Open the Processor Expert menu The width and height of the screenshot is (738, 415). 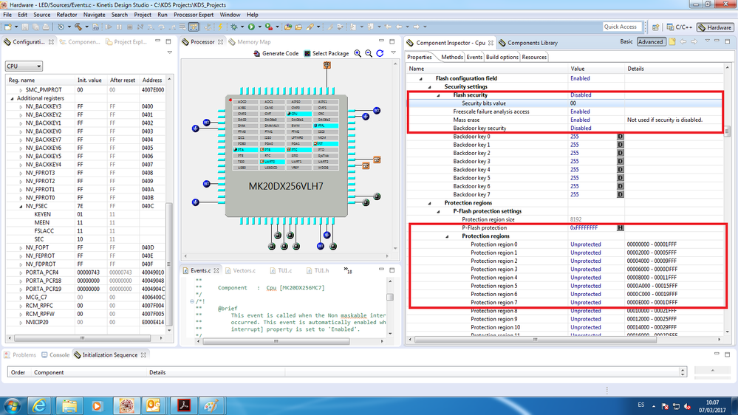pyautogui.click(x=194, y=15)
